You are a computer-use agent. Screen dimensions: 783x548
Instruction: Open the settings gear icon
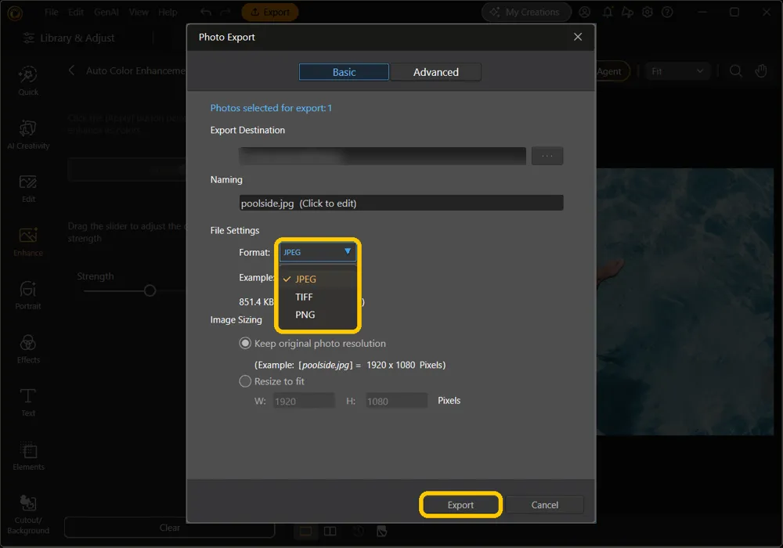tap(648, 12)
